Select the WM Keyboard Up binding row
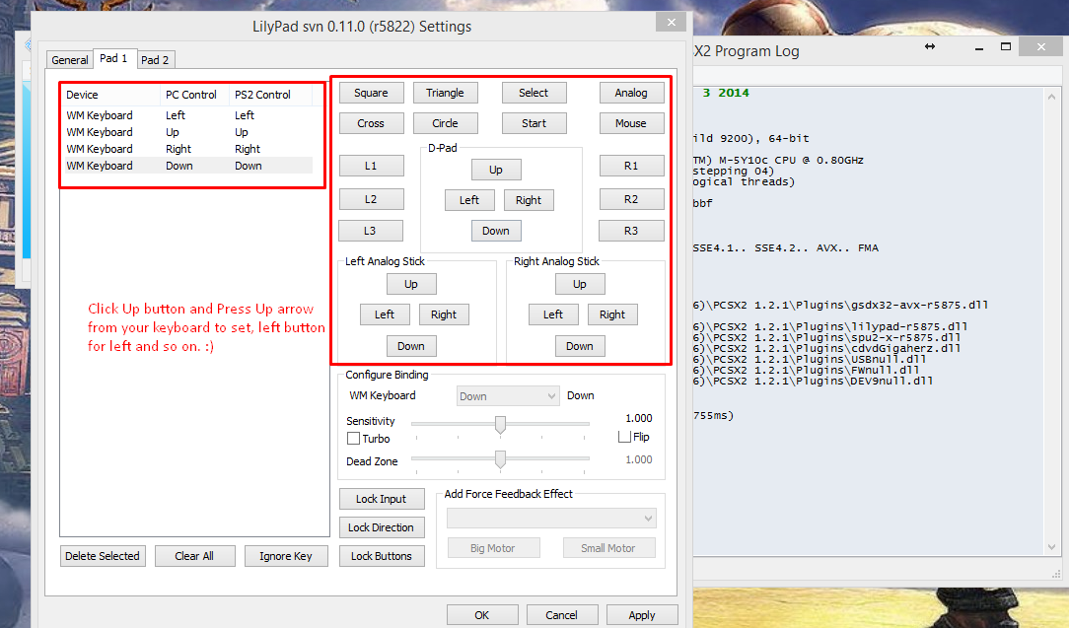 (x=186, y=132)
